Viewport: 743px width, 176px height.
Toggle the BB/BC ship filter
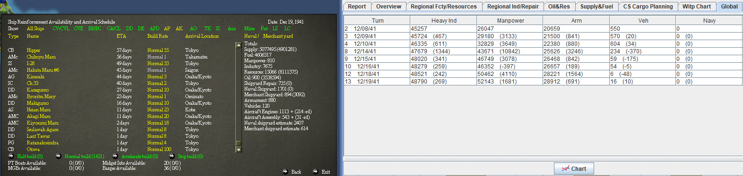(95, 28)
